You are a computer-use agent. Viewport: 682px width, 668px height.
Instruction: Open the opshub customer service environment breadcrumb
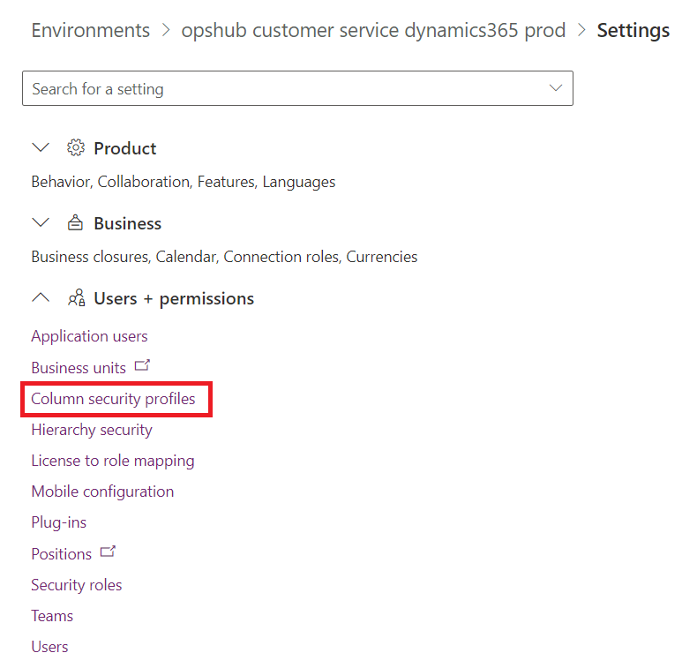click(373, 30)
